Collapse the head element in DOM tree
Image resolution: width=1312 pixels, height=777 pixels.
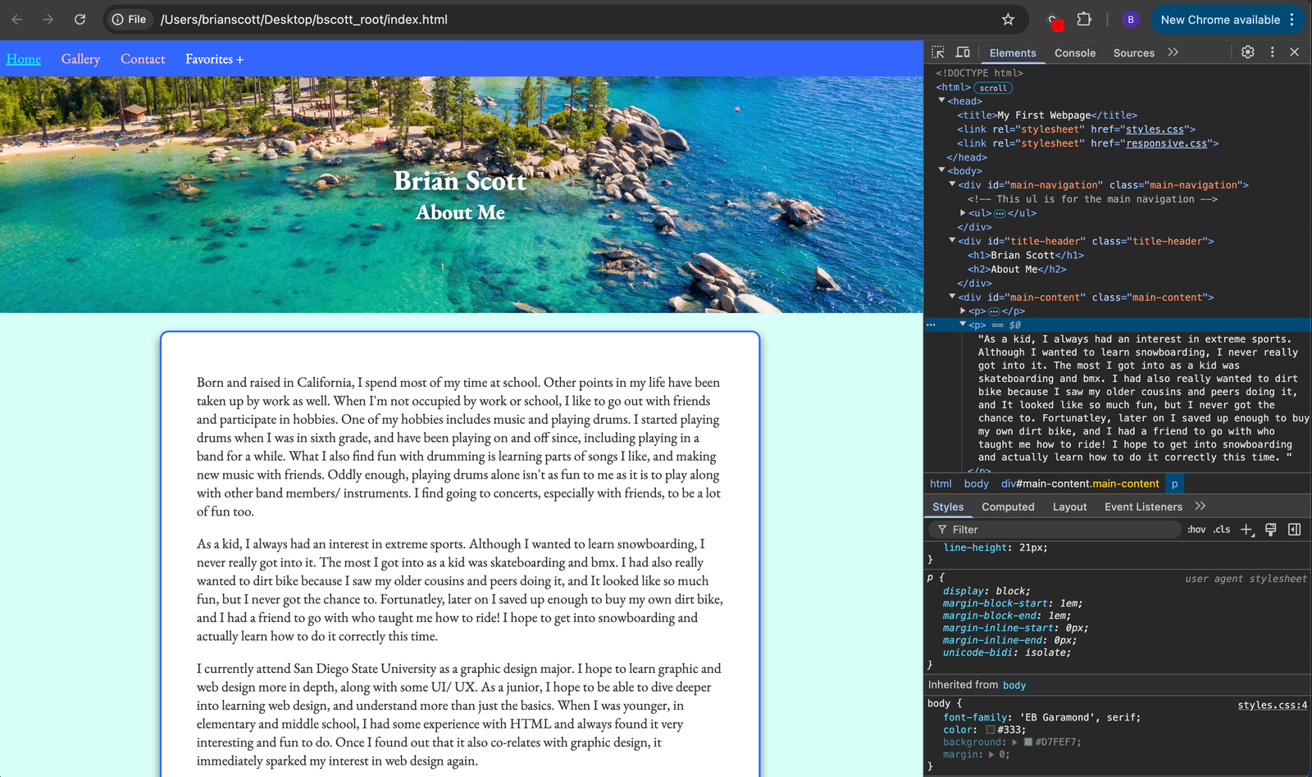pos(941,101)
